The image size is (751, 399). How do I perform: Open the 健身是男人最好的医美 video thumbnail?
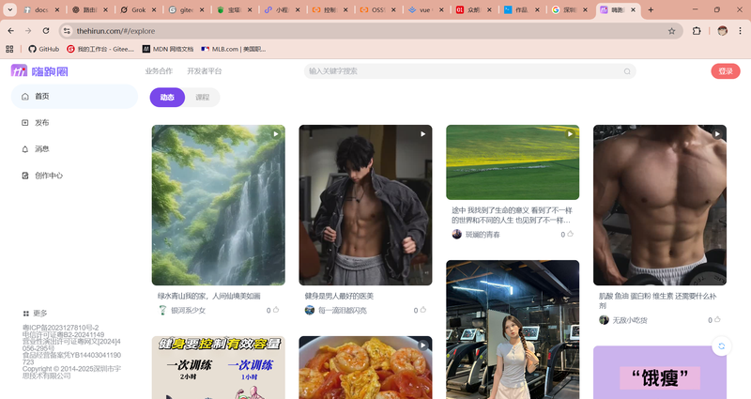(x=365, y=205)
